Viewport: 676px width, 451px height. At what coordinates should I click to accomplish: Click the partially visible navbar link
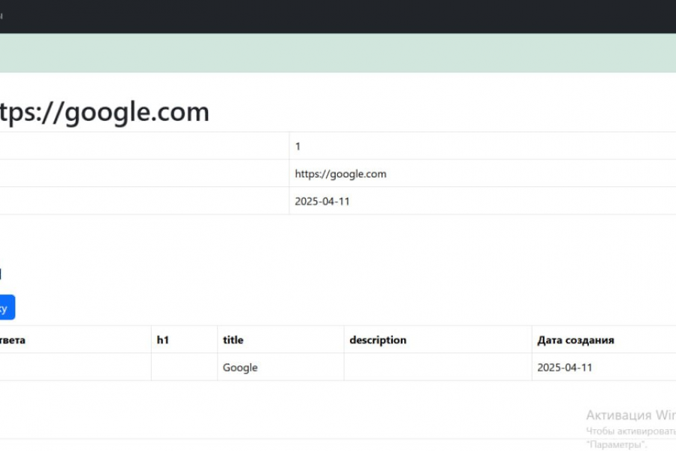(2, 16)
